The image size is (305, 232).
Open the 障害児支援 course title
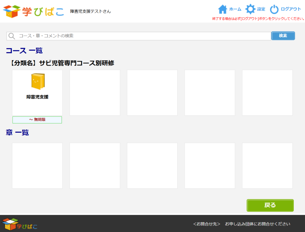coord(38,97)
